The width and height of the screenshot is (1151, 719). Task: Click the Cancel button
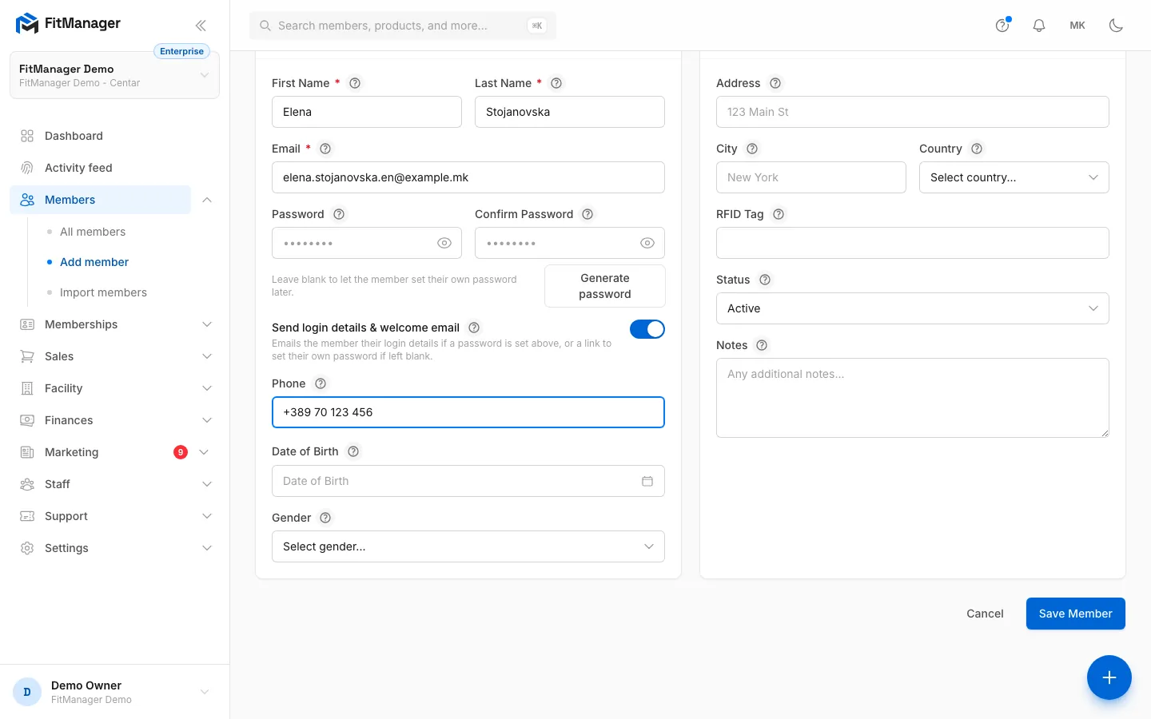(x=985, y=614)
